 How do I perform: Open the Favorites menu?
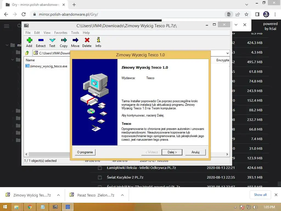61,33
